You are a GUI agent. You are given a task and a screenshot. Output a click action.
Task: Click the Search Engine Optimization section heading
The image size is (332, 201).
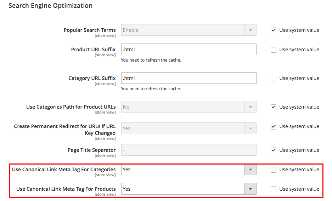[x=51, y=6]
